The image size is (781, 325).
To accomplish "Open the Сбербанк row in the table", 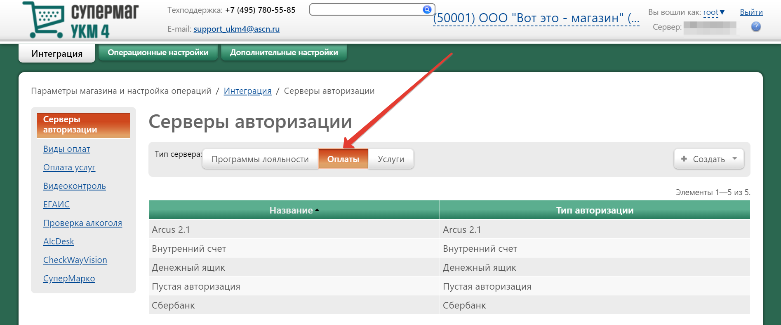I will pyautogui.click(x=173, y=305).
